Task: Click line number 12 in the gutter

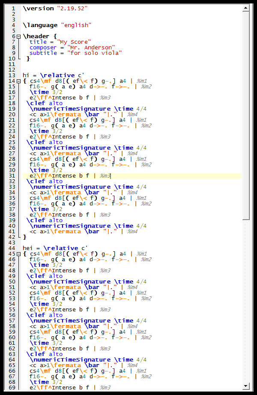Action: click(12, 70)
